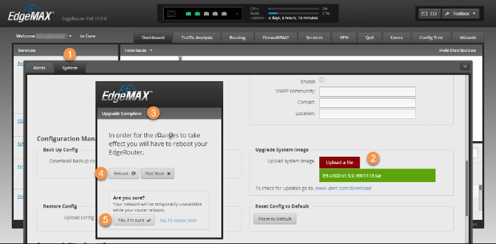Click the first green port indicator
The width and height of the screenshot is (496, 244).
[x=188, y=14]
